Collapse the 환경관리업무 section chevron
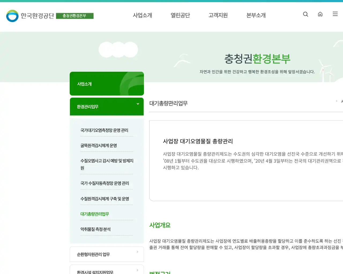343x274 pixels. coord(138,104)
